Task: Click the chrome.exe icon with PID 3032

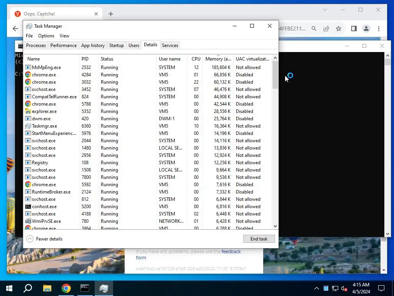Action: coord(28,82)
